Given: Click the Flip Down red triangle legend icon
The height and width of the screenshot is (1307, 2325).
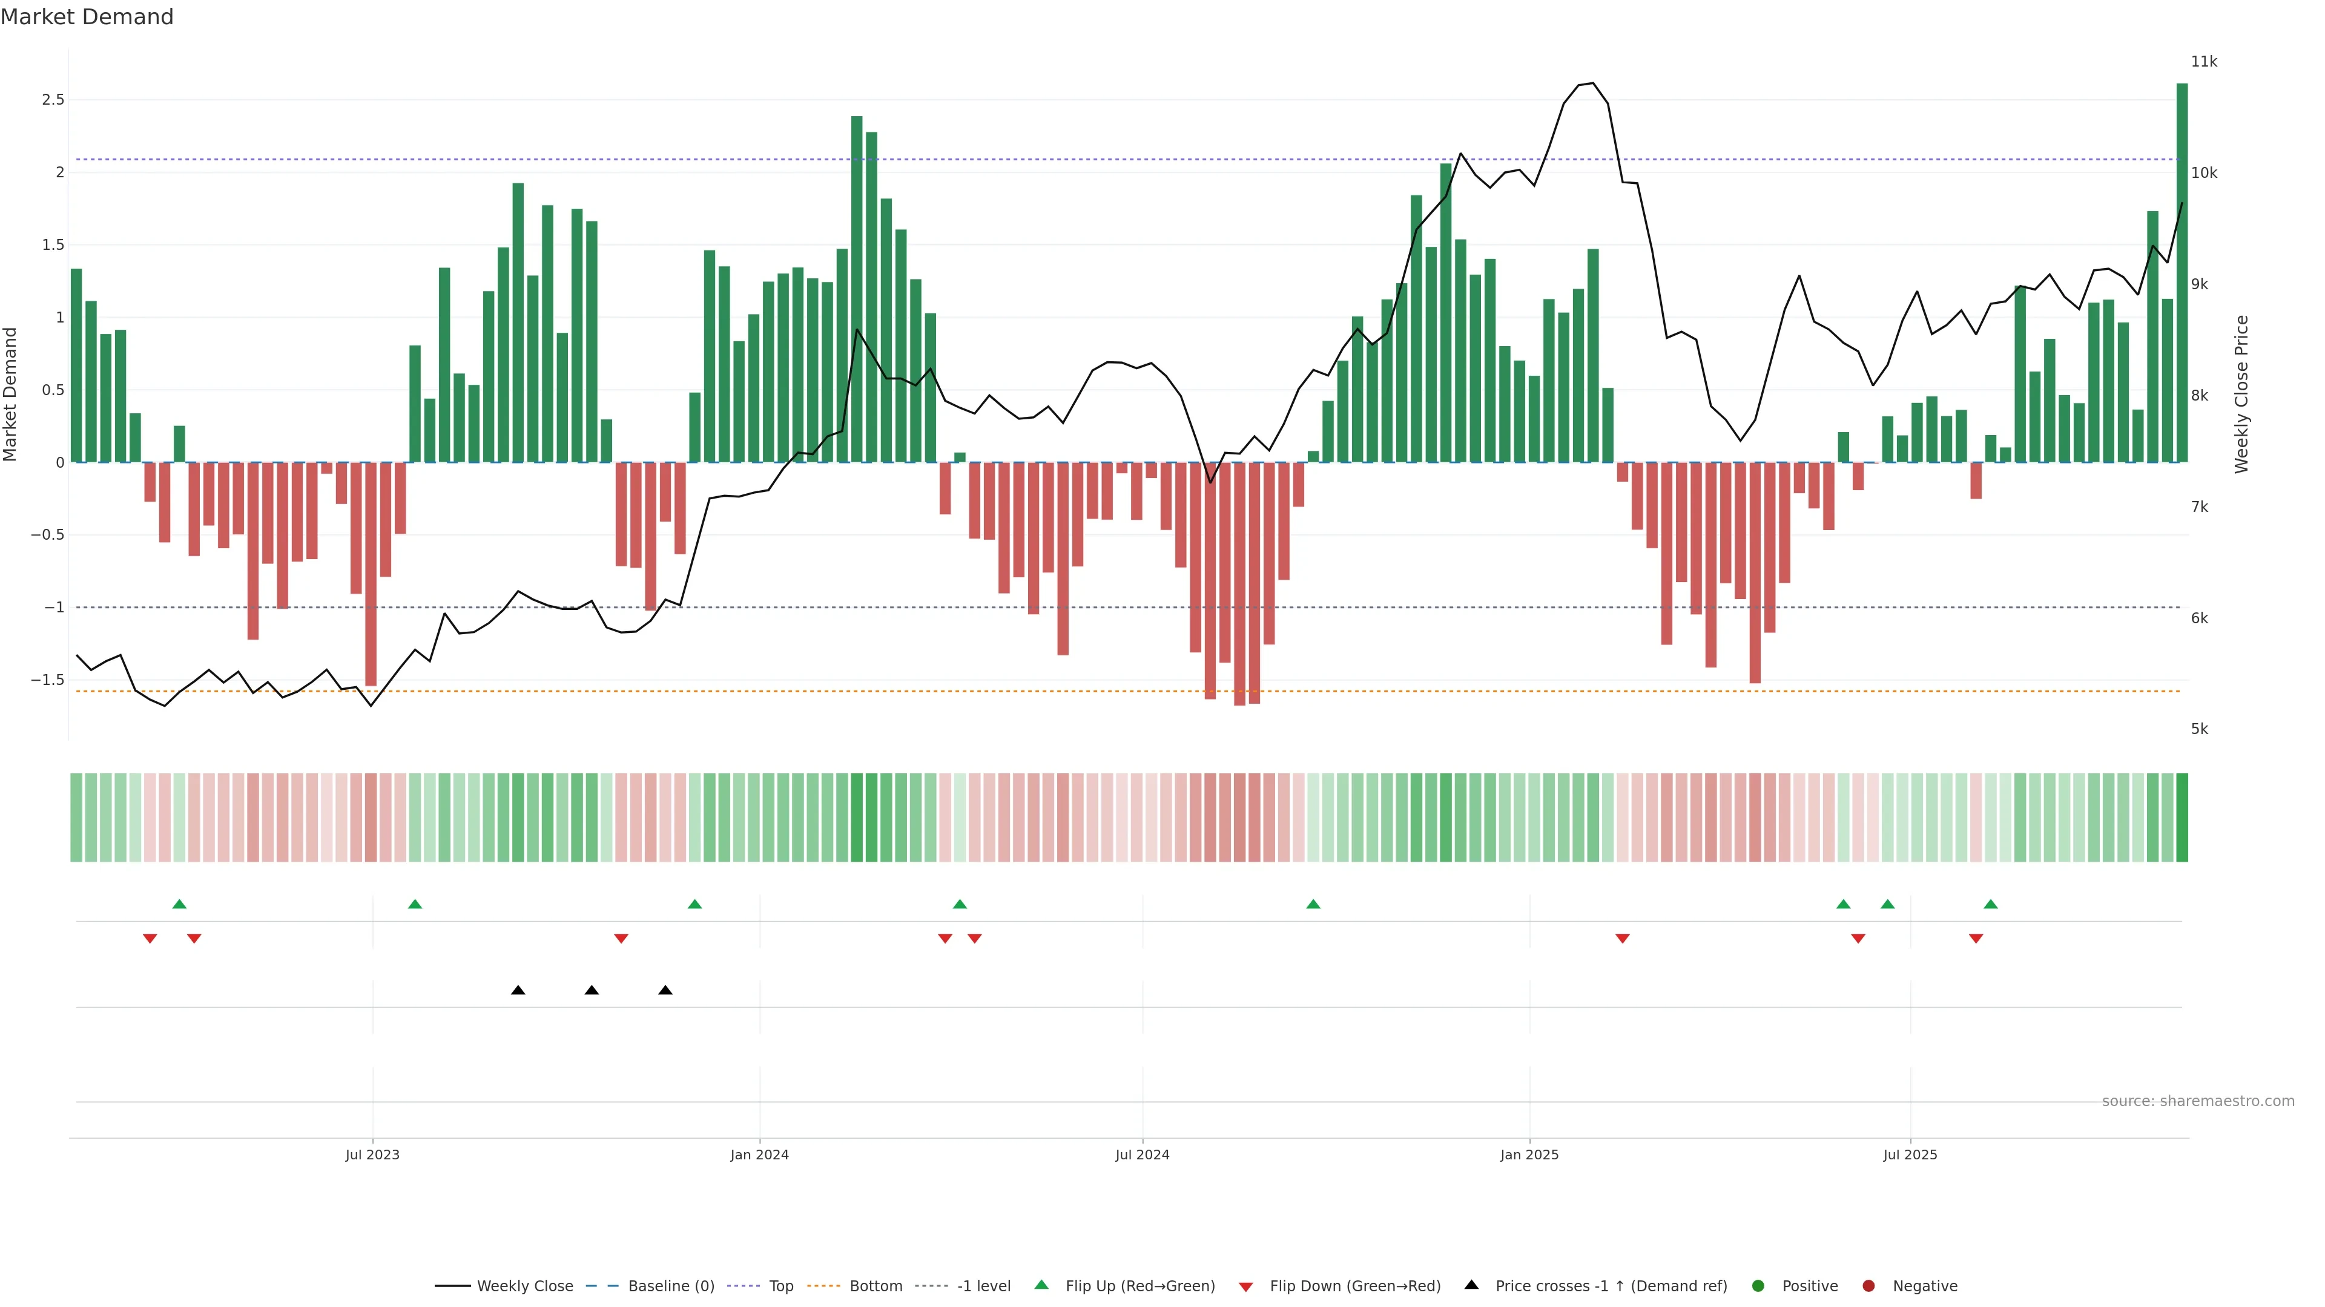Looking at the screenshot, I should coord(1245,1287).
